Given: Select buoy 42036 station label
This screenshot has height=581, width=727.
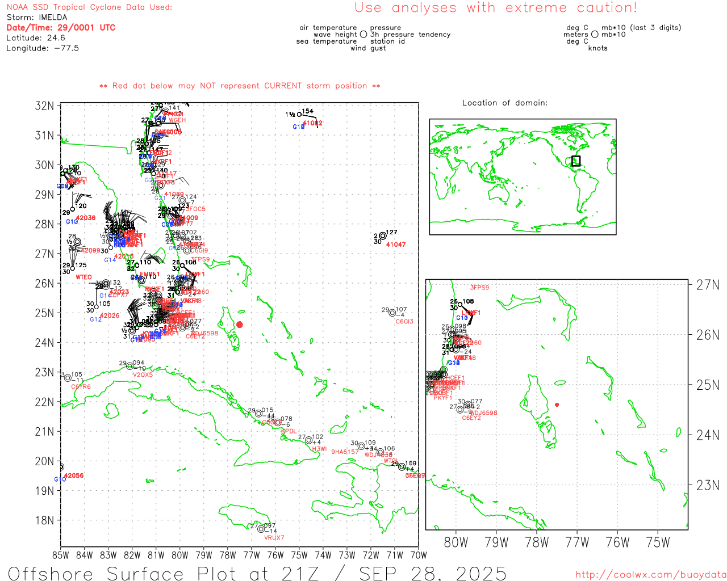Looking at the screenshot, I should (86, 218).
